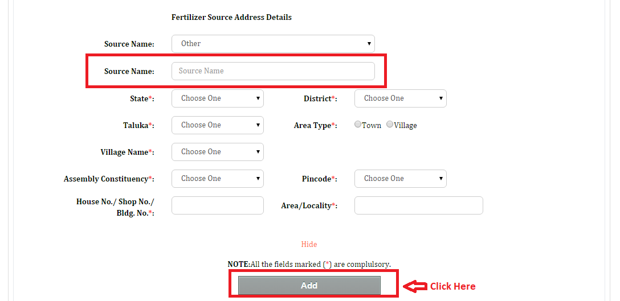Select the Town radio button
This screenshot has width=620, height=301.
coord(358,125)
